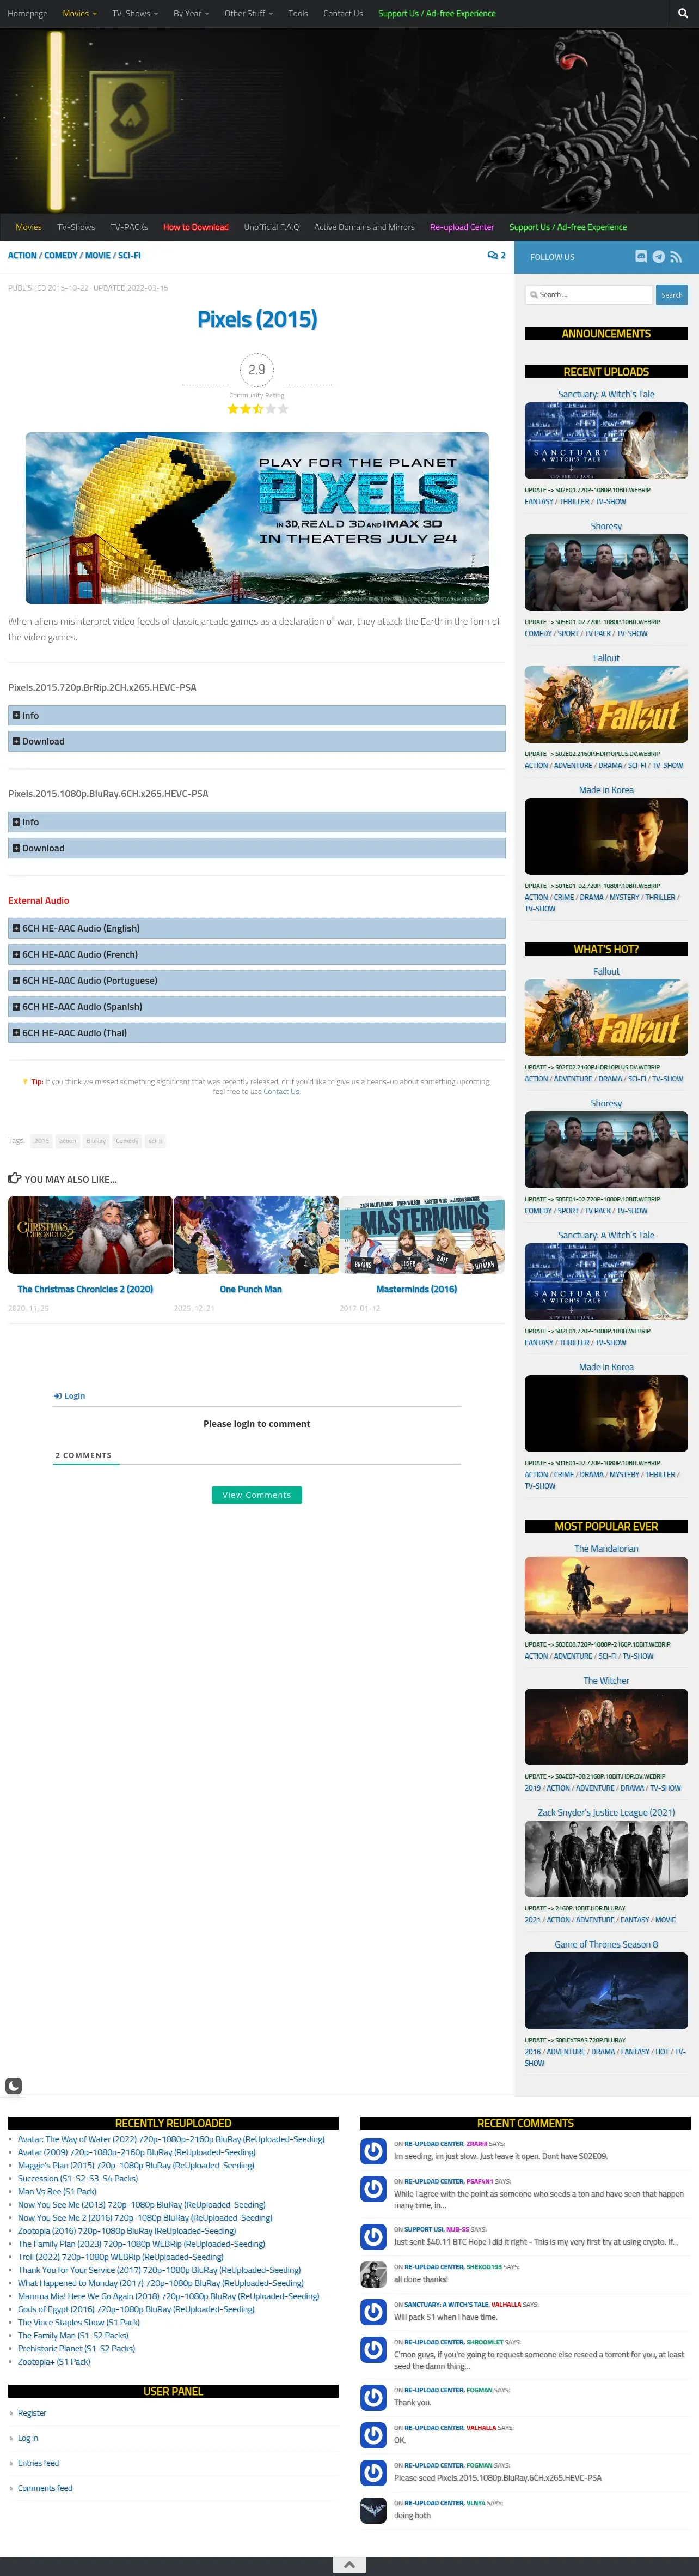Click the 'sci-fi' tag below the post
This screenshot has width=699, height=2576.
(155, 1141)
